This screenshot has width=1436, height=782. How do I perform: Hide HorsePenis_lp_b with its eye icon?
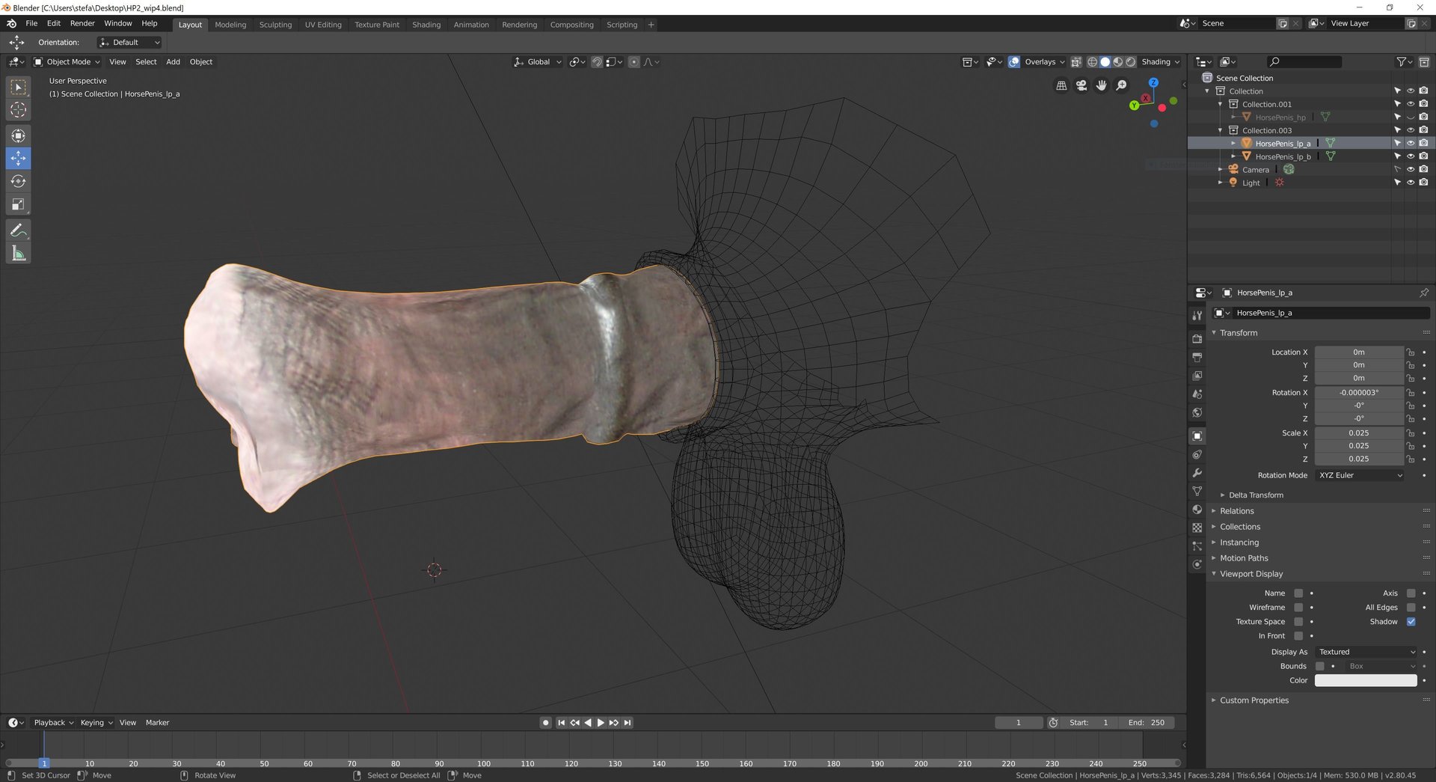point(1411,156)
